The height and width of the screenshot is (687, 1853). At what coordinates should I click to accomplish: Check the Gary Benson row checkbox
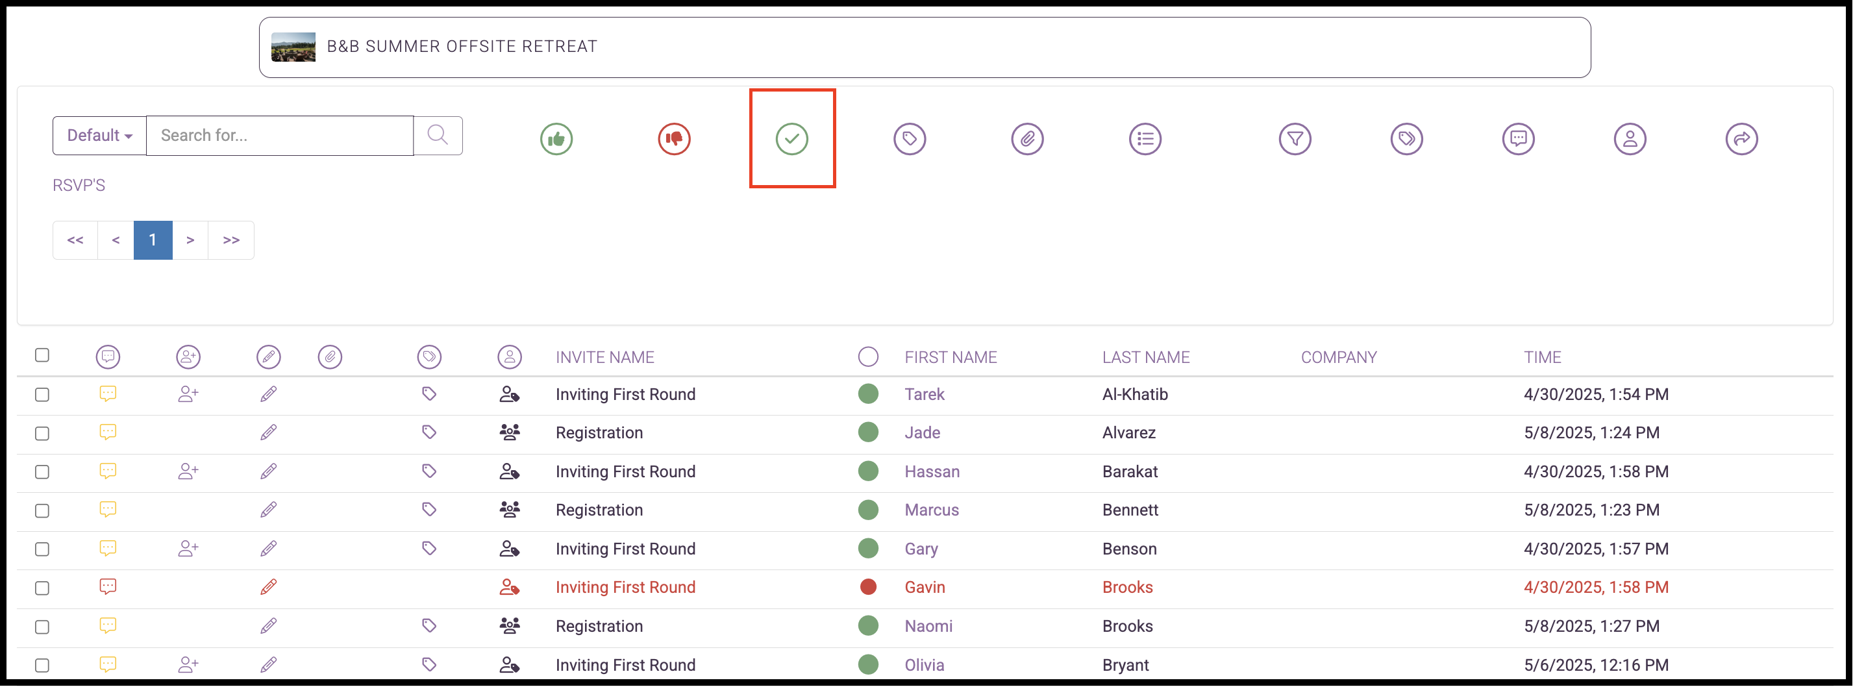(x=42, y=549)
